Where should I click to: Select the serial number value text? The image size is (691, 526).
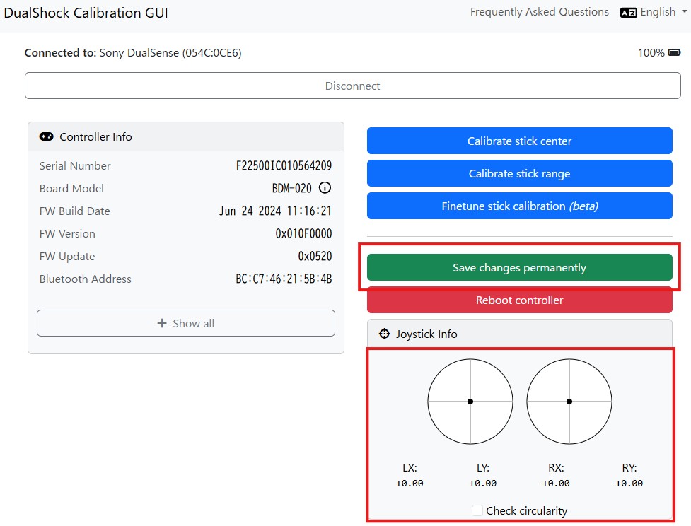(x=284, y=165)
